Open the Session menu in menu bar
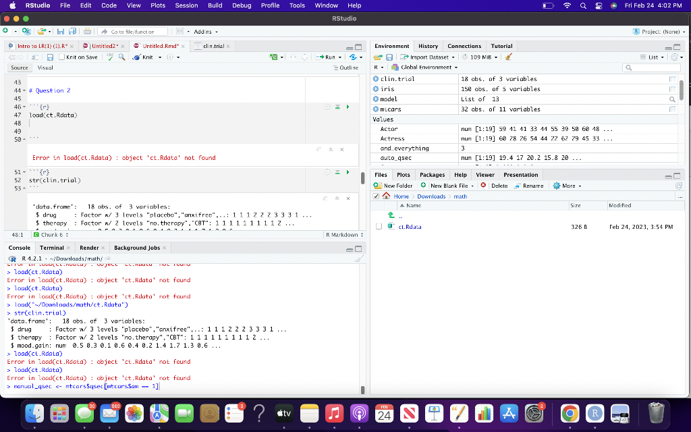This screenshot has width=691, height=432. 186,5
